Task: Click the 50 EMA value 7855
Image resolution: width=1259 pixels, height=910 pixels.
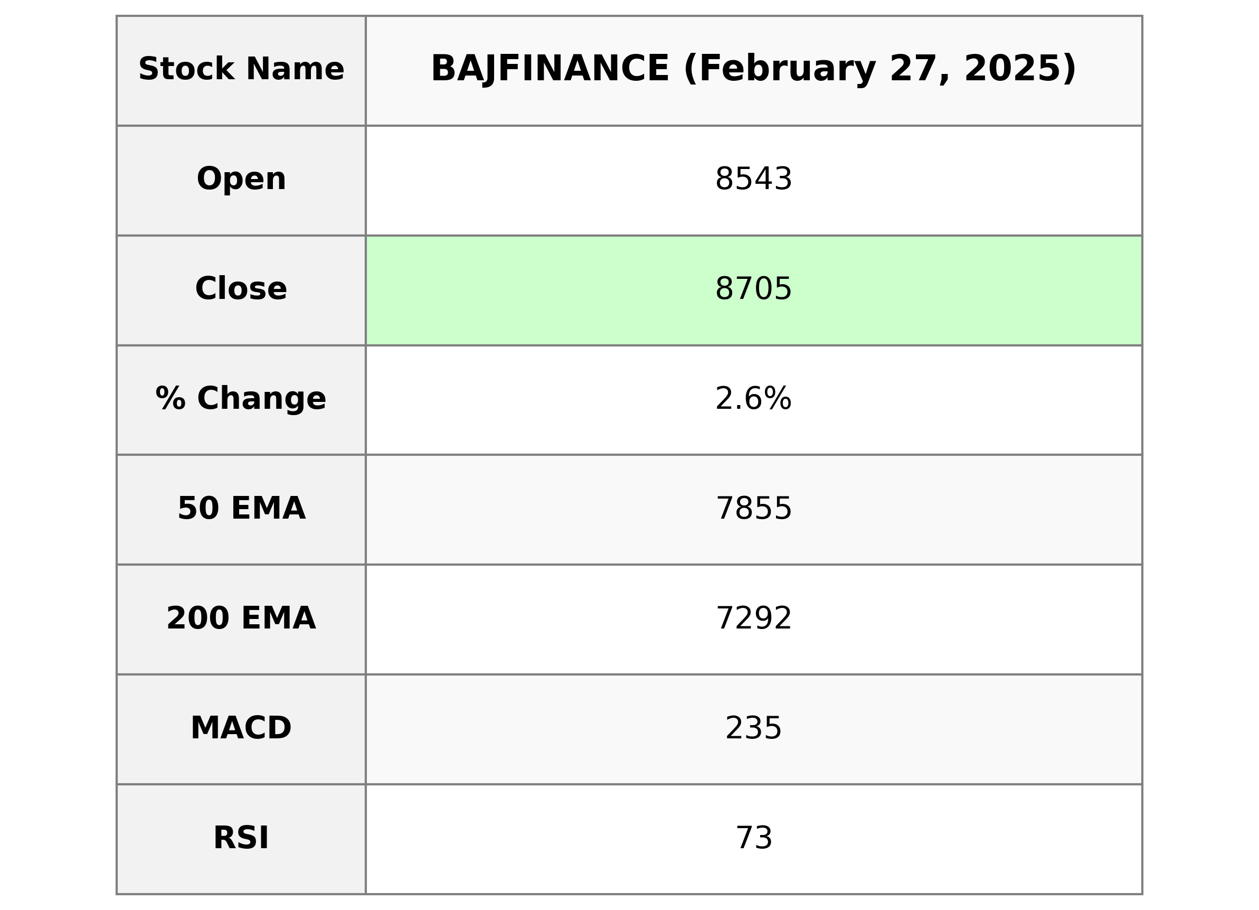Action: pos(753,509)
